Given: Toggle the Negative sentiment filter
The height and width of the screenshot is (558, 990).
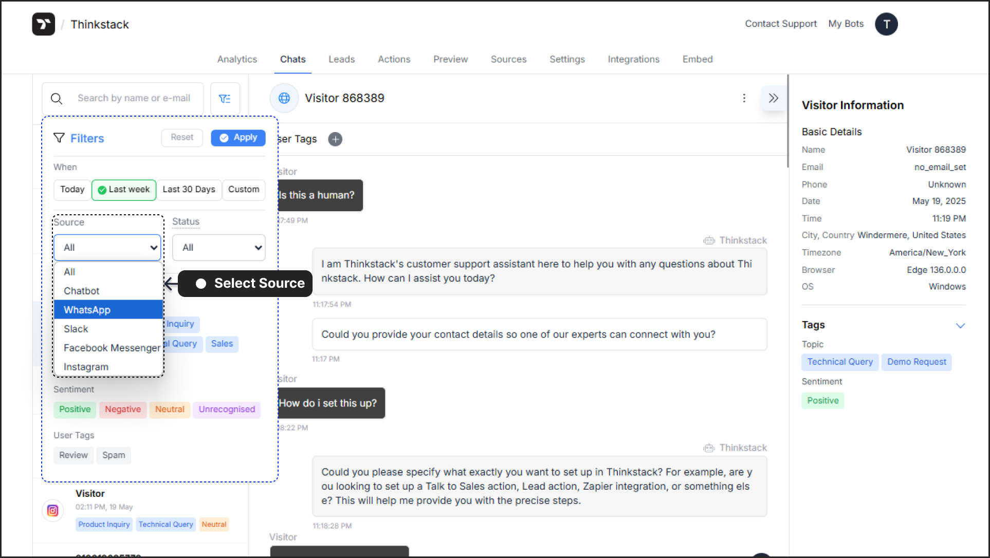Looking at the screenshot, I should (123, 410).
